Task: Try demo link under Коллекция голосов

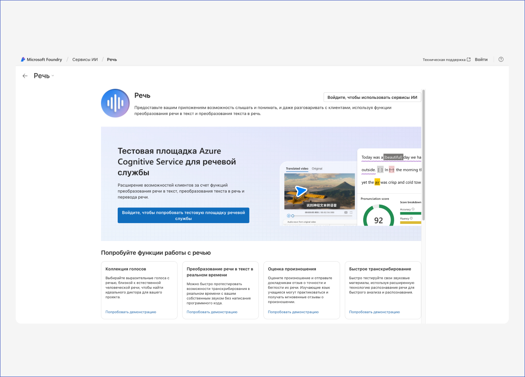Action: tap(131, 312)
